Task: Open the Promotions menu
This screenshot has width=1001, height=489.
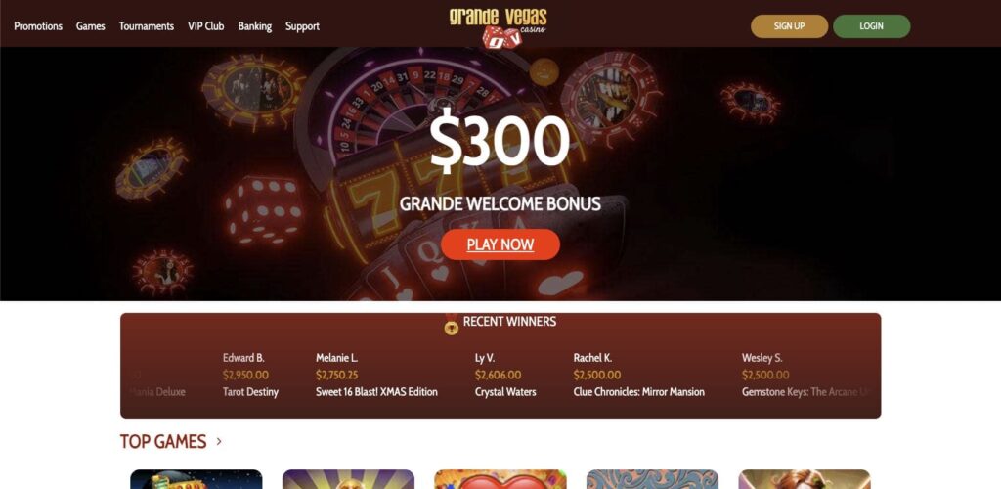Action: coord(38,26)
